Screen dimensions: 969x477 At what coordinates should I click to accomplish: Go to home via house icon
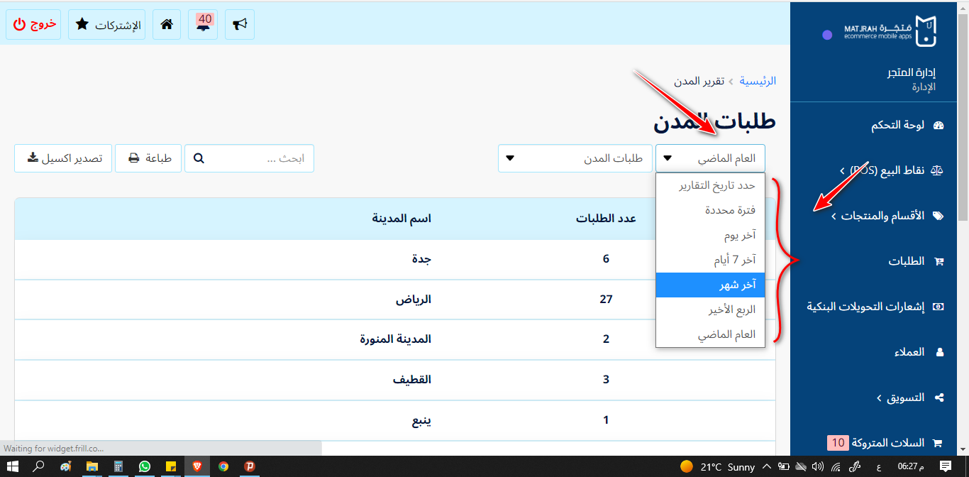[167, 25]
